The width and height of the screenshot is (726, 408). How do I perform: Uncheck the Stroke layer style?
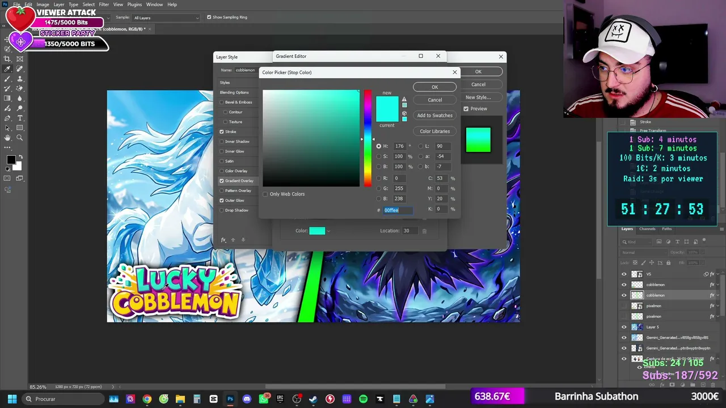click(x=222, y=131)
